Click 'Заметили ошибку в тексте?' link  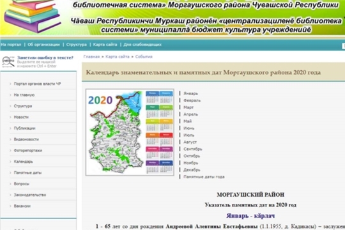[x=45, y=57]
